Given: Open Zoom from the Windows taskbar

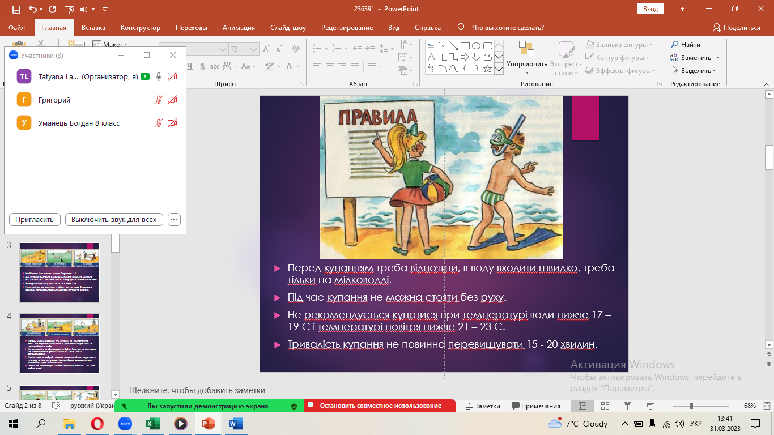Looking at the screenshot, I should [x=125, y=423].
